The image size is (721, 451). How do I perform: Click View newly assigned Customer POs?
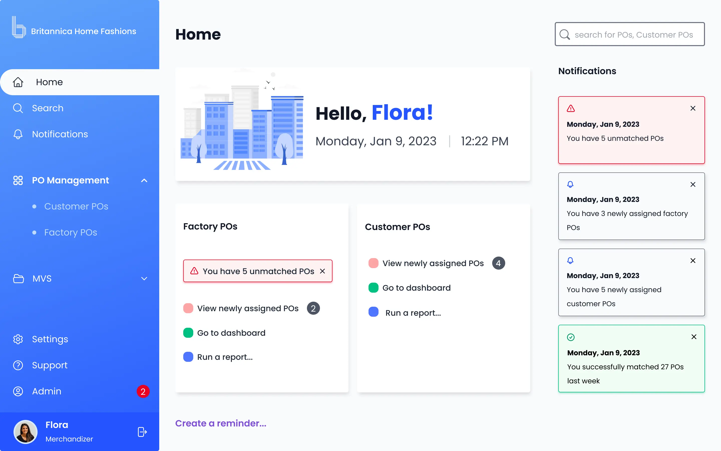tap(433, 263)
